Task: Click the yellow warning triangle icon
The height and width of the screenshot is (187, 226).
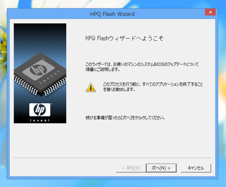Action: [x=91, y=87]
